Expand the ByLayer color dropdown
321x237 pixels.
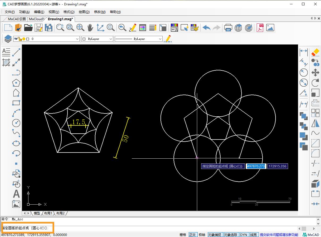point(111,39)
